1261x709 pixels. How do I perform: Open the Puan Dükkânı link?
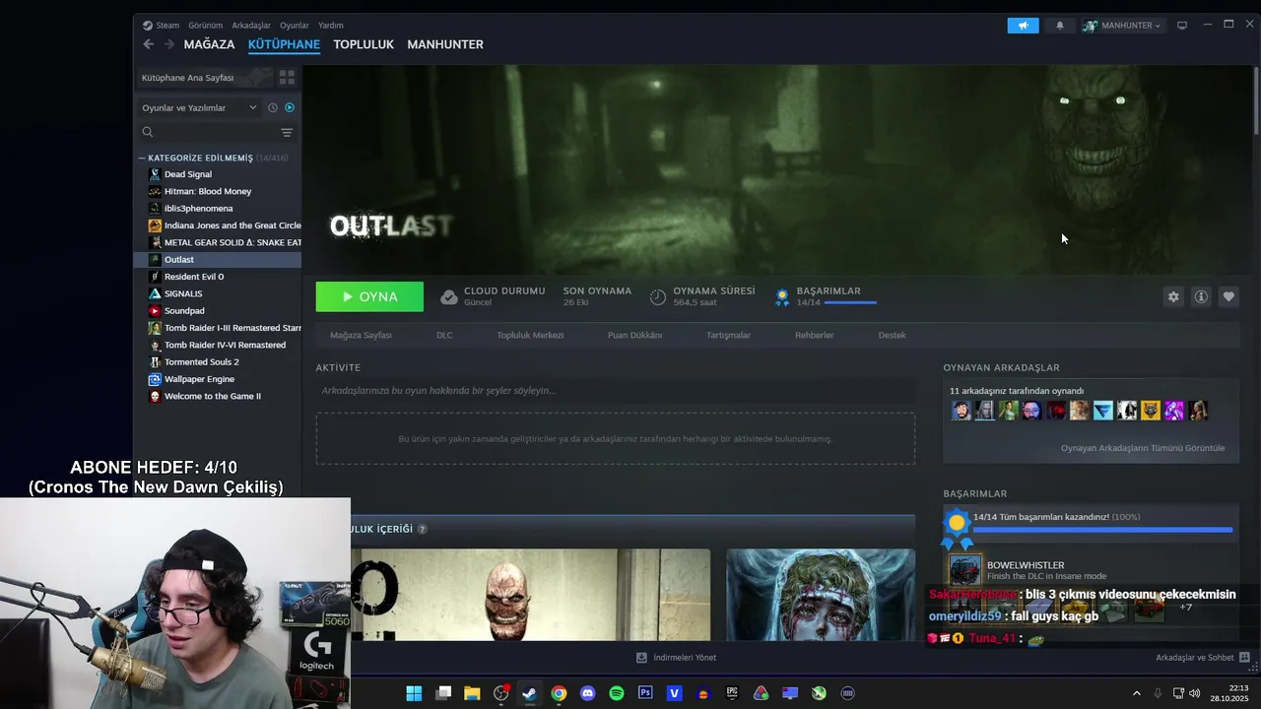tap(634, 335)
